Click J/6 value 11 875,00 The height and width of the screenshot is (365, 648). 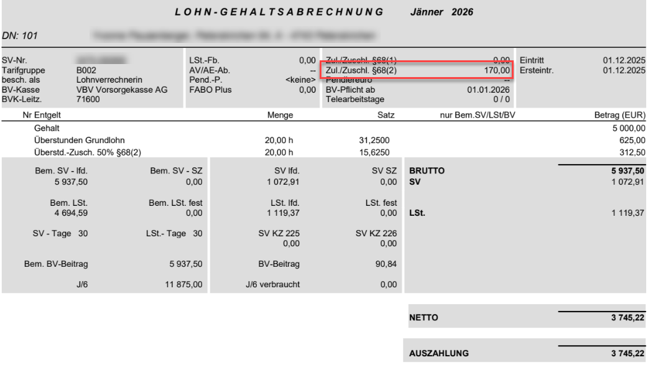coord(183,284)
